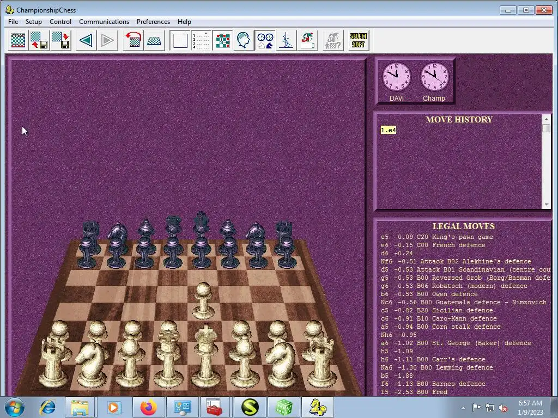Click the DAVI player clock
558x418 pixels.
[x=397, y=77]
